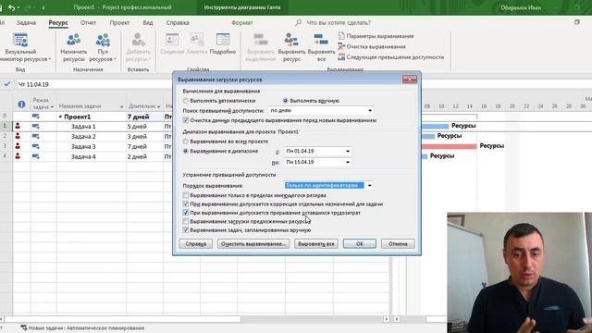This screenshot has width=592, height=333.
Task: Open duration column filter arrow
Action: tap(159, 107)
